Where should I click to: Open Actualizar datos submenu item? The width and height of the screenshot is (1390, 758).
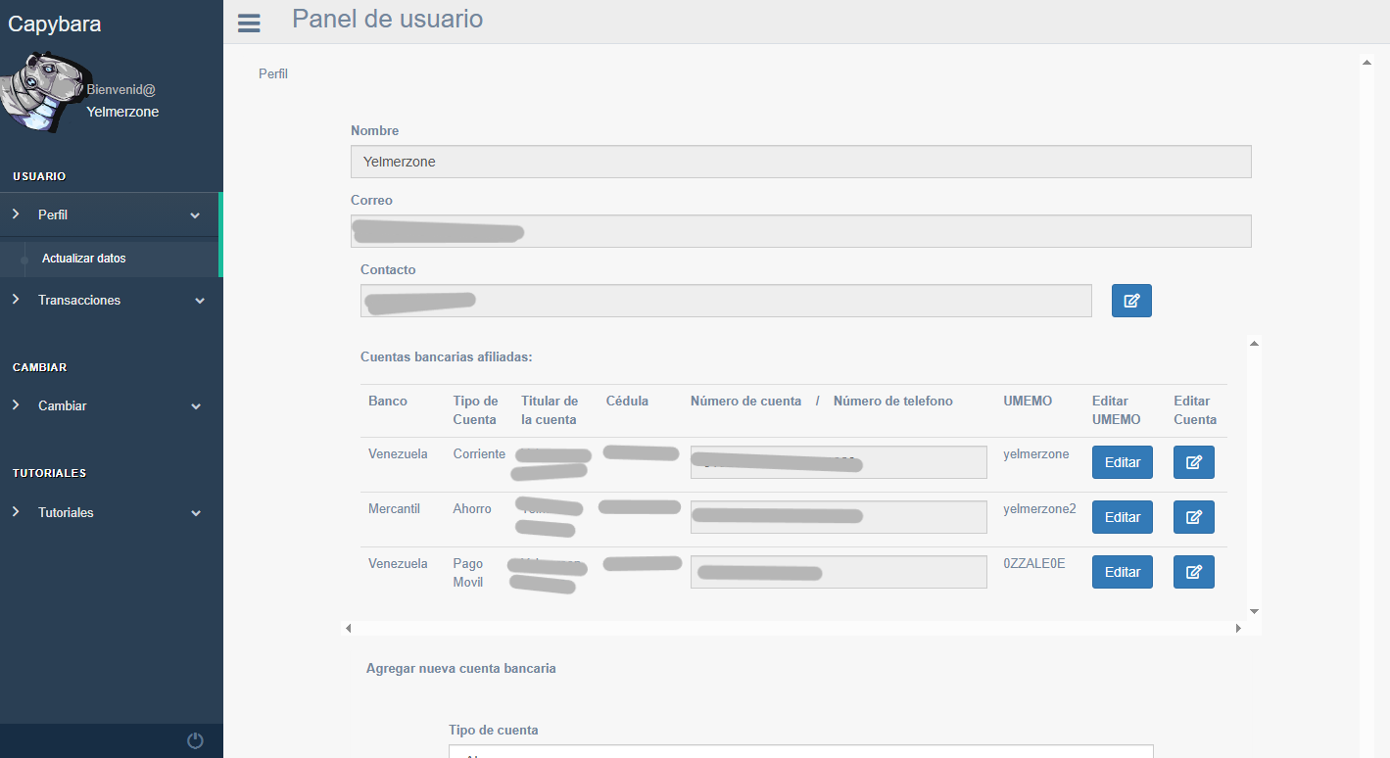coord(84,259)
